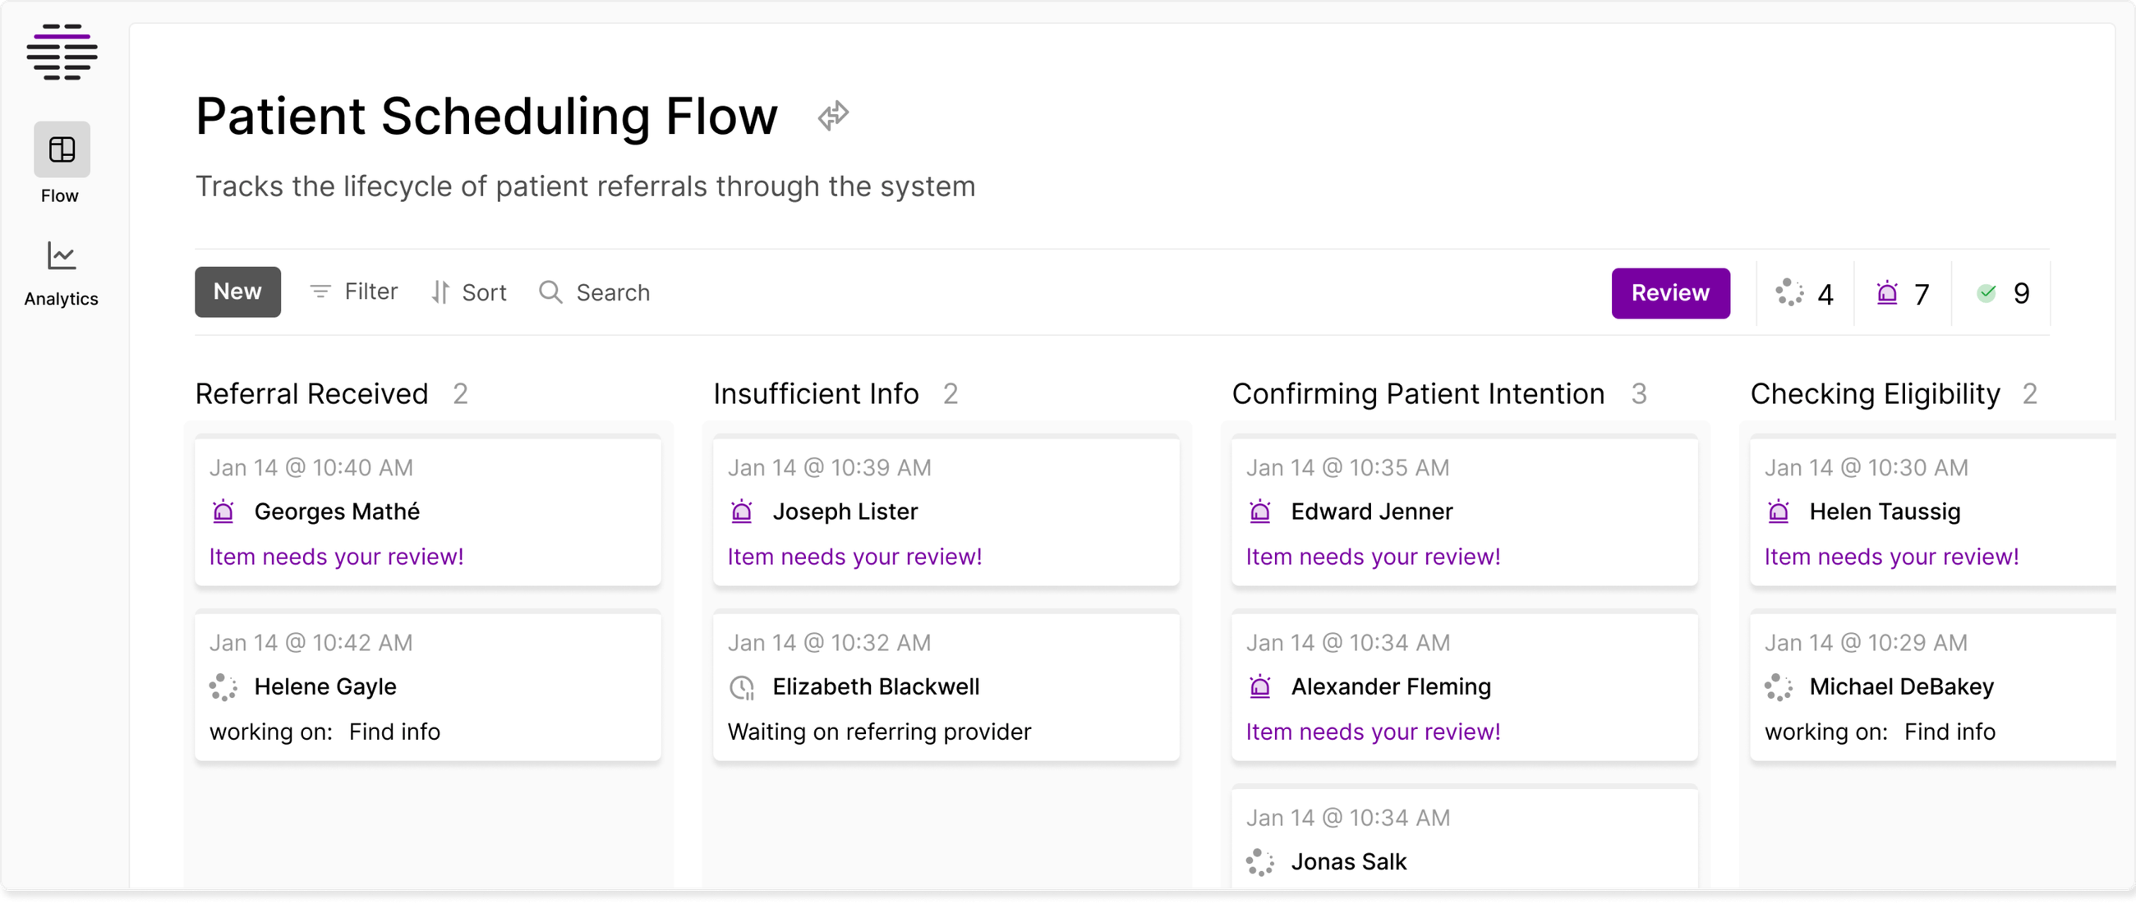
Task: Click the Search field
Action: pyautogui.click(x=595, y=291)
